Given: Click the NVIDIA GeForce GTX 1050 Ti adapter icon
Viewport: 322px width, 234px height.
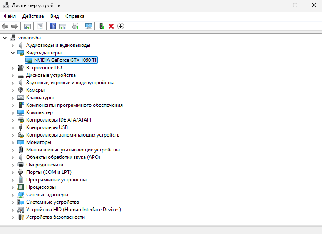Looking at the screenshot, I should click(x=29, y=60).
